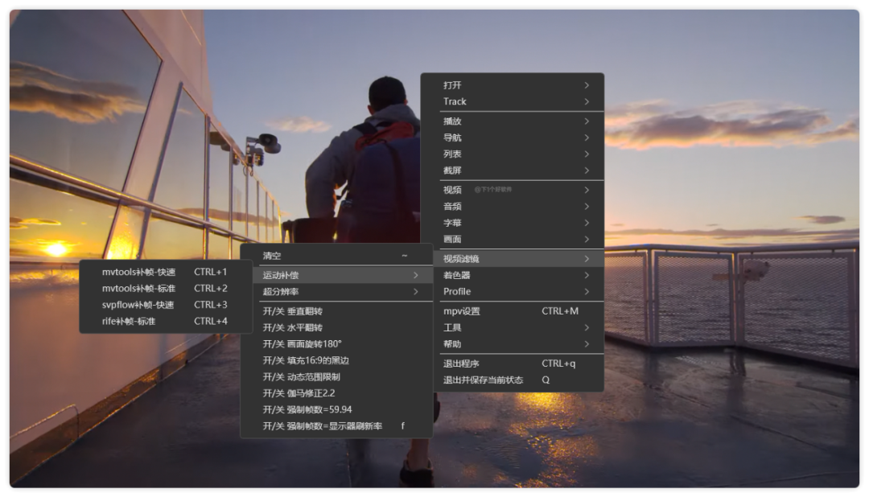Select the 视频滤镜 menu entry
The height and width of the screenshot is (497, 869).
tap(512, 259)
